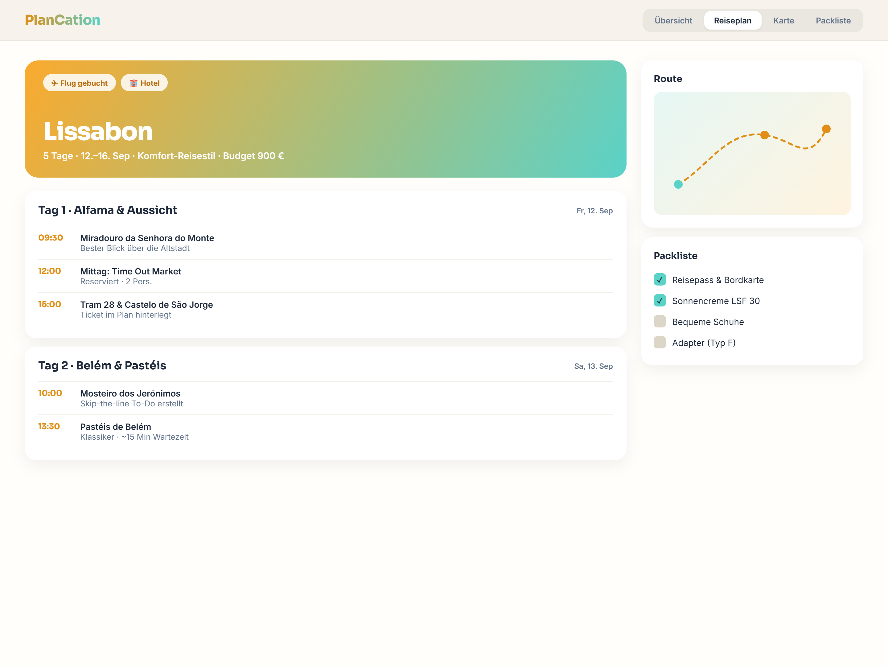Viewport: 888px width, 666px height.
Task: Click the 'Reisepass & Bordkarte' label
Action: point(718,280)
